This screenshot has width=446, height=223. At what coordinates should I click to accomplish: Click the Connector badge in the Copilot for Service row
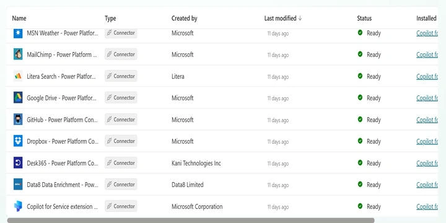point(121,206)
